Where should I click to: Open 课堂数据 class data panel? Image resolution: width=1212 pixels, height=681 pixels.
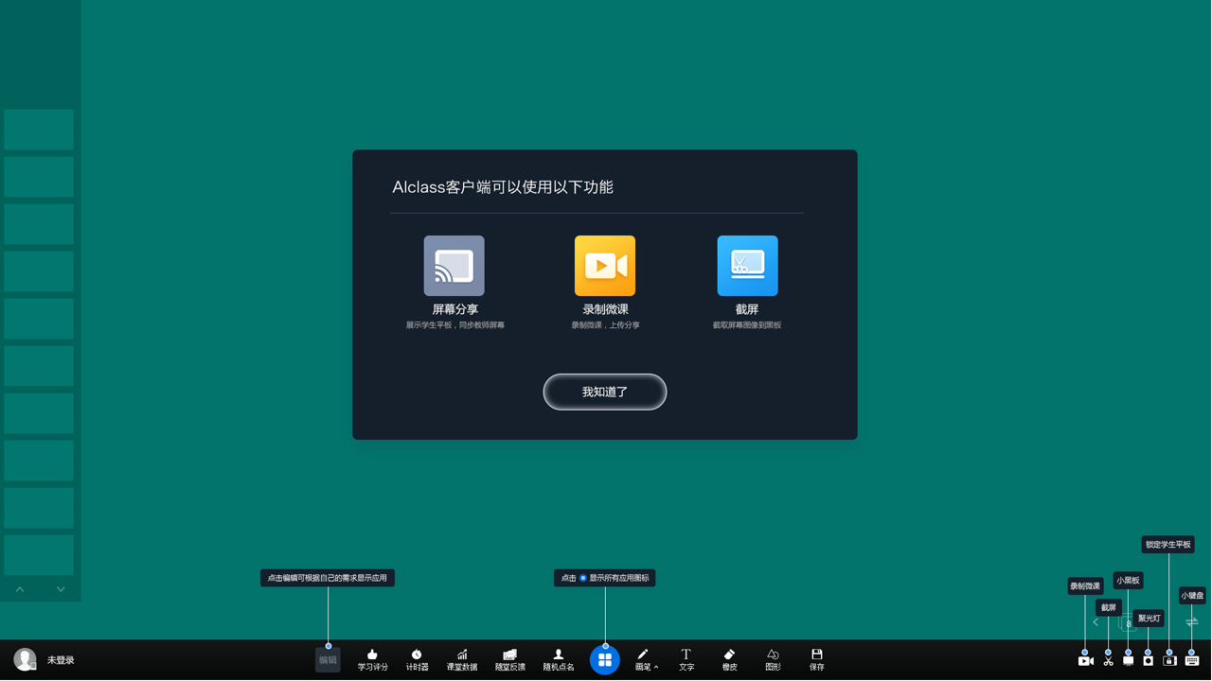(461, 659)
